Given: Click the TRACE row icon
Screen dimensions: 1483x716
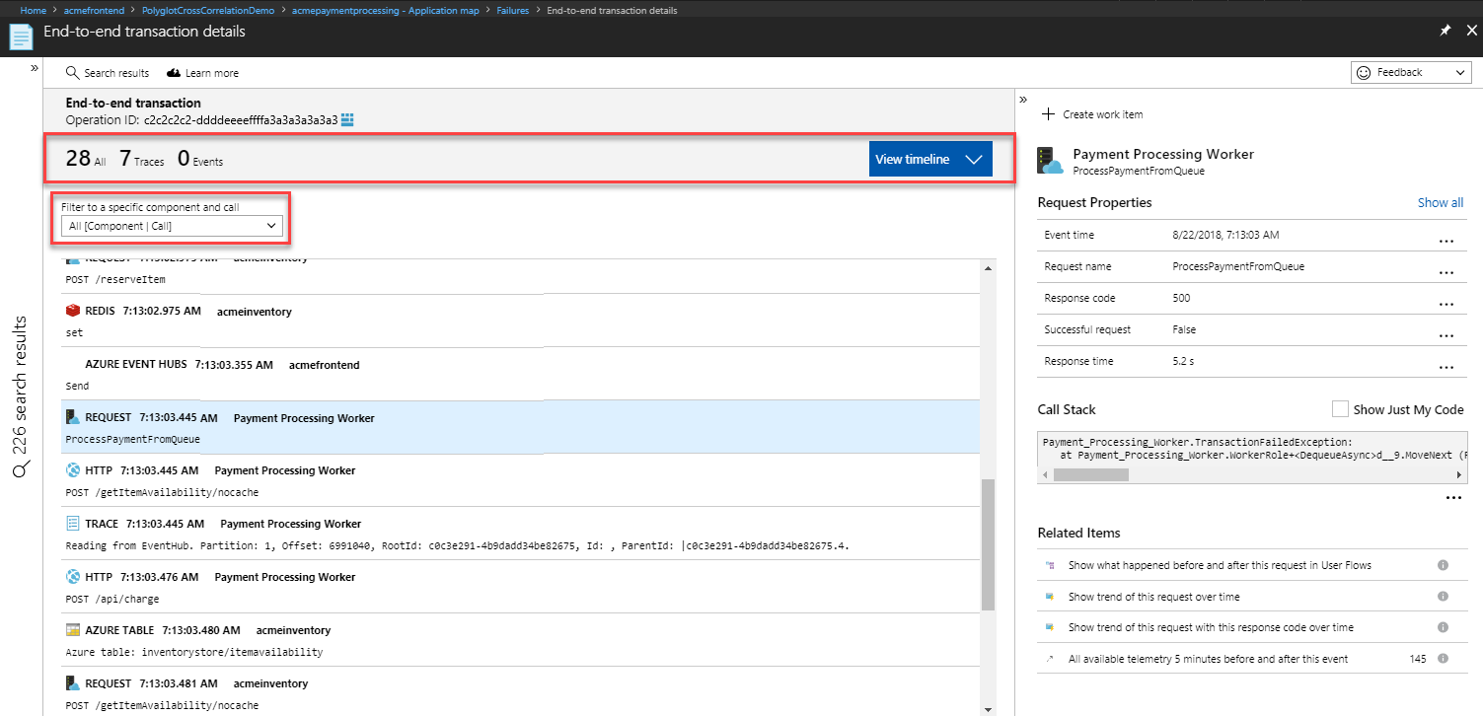Looking at the screenshot, I should pyautogui.click(x=72, y=524).
